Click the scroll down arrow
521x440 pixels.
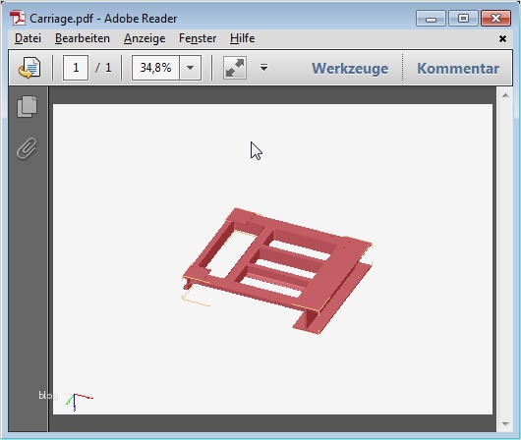(505, 423)
